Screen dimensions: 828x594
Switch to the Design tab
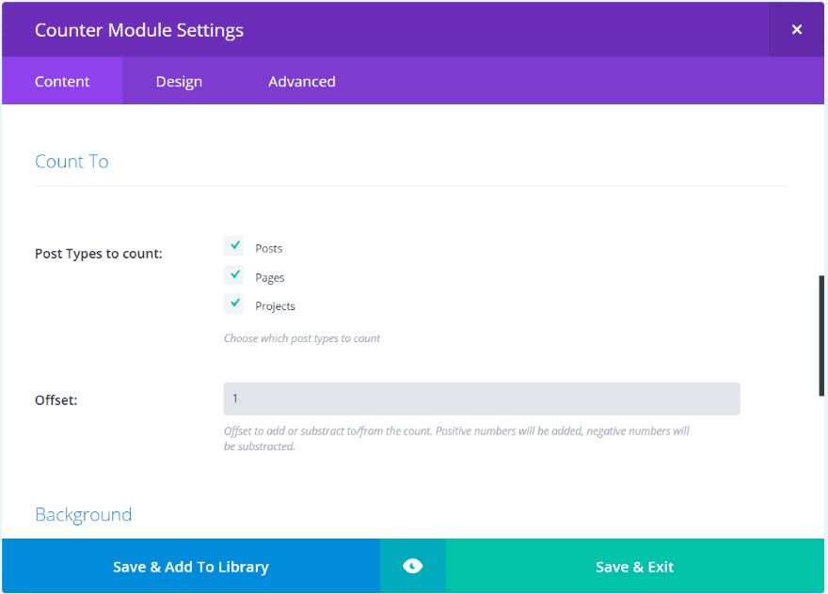point(179,82)
